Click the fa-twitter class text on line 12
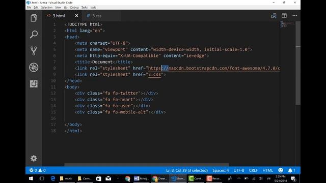This screenshot has width=326, height=183. pyautogui.click(x=127, y=93)
